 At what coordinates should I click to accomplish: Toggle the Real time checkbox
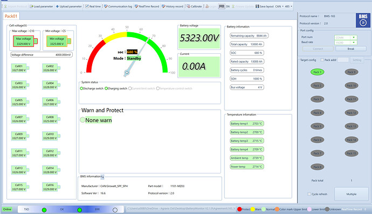pos(87,6)
